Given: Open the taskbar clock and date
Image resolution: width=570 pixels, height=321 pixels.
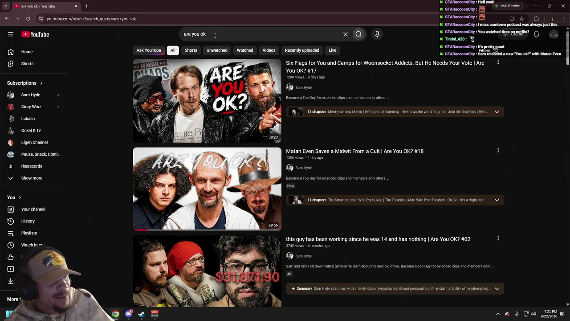Looking at the screenshot, I should (549, 314).
